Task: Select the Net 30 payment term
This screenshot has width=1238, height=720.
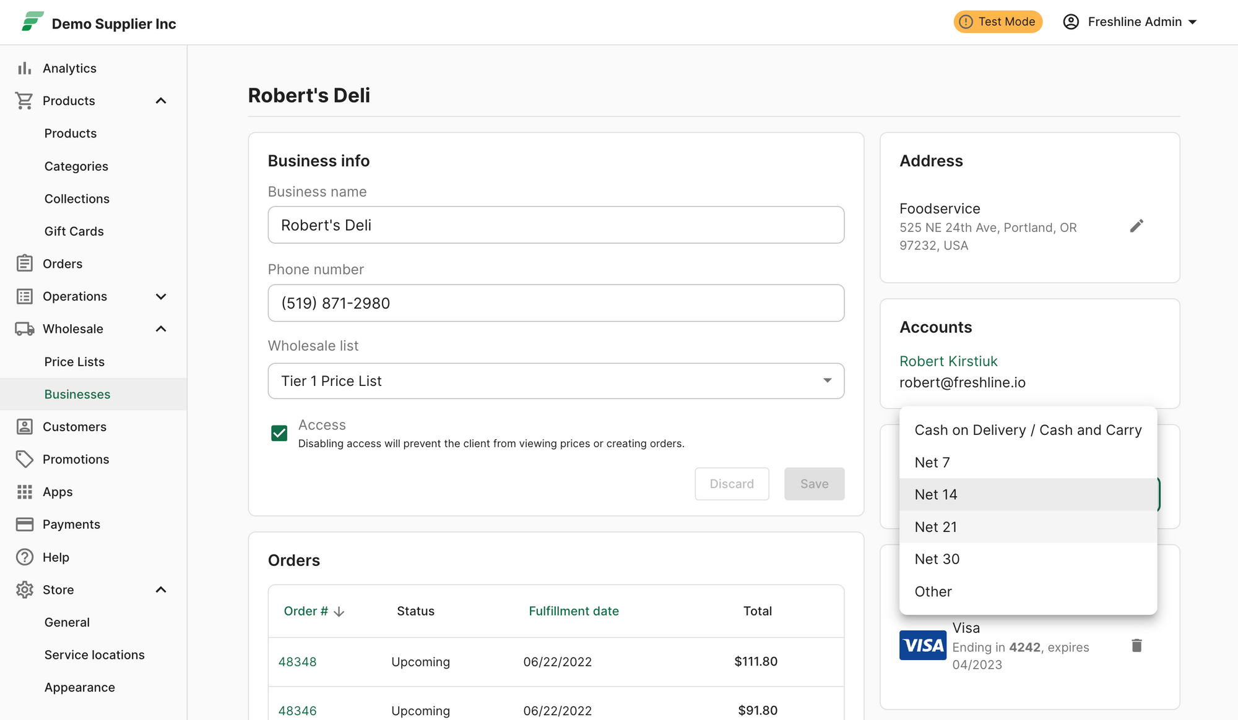Action: coord(1028,559)
